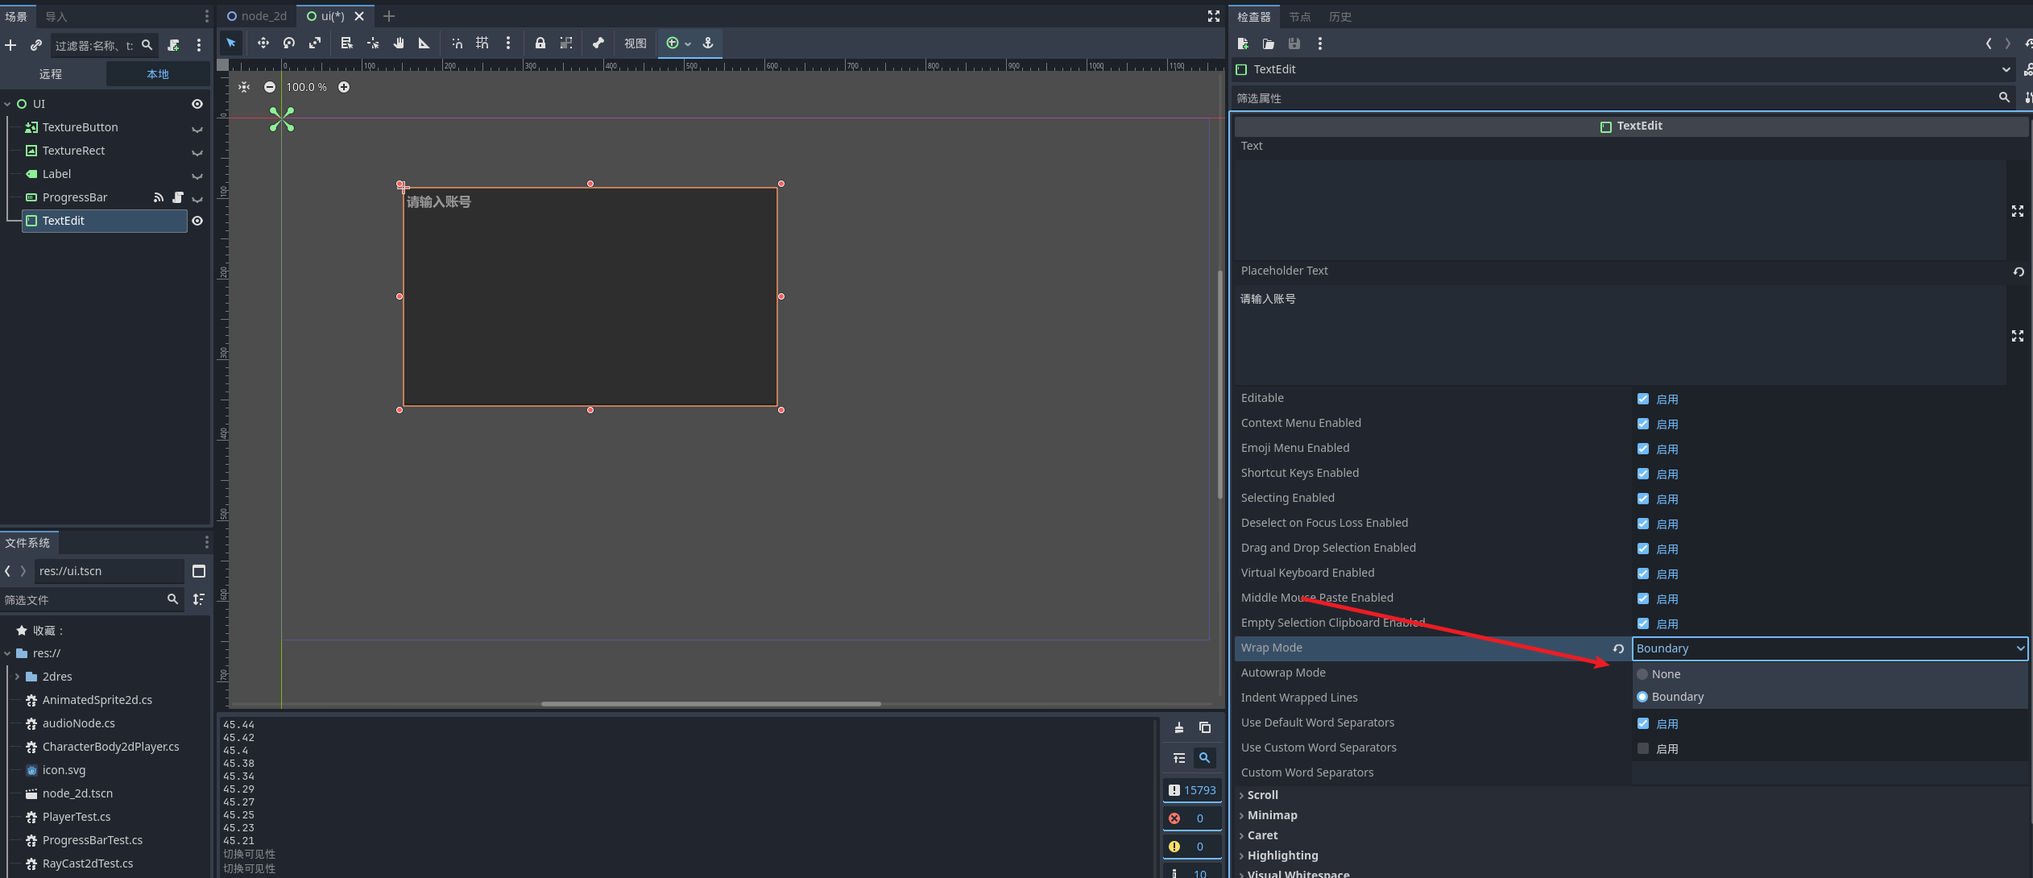Image resolution: width=2033 pixels, height=878 pixels.
Task: Uncheck Shortcut Keys Enabled checkbox
Action: pos(1643,474)
